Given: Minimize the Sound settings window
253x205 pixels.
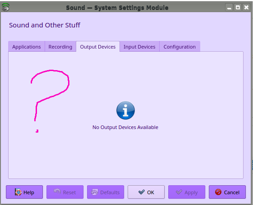Looking at the screenshot, I should (x=229, y=7).
